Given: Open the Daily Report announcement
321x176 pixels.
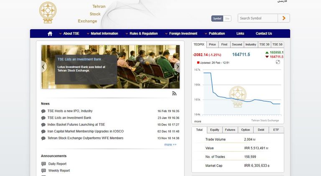Looking at the screenshot, I should tap(57, 164).
